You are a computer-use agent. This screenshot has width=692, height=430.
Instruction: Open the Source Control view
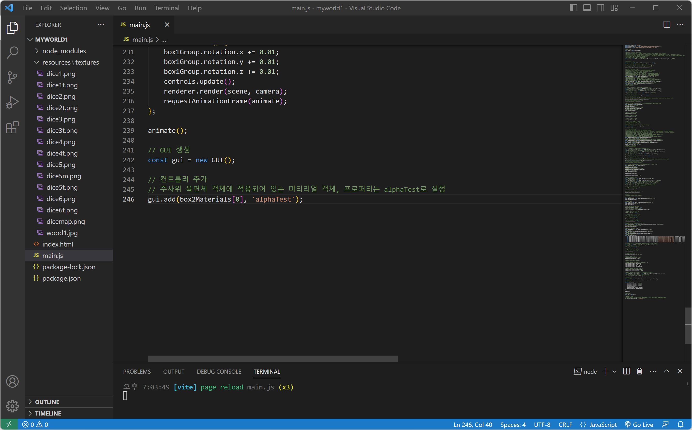12,77
